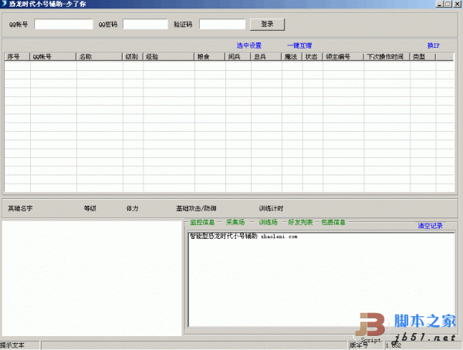Click the 登录 button
This screenshot has height=350, width=463.
click(x=267, y=25)
